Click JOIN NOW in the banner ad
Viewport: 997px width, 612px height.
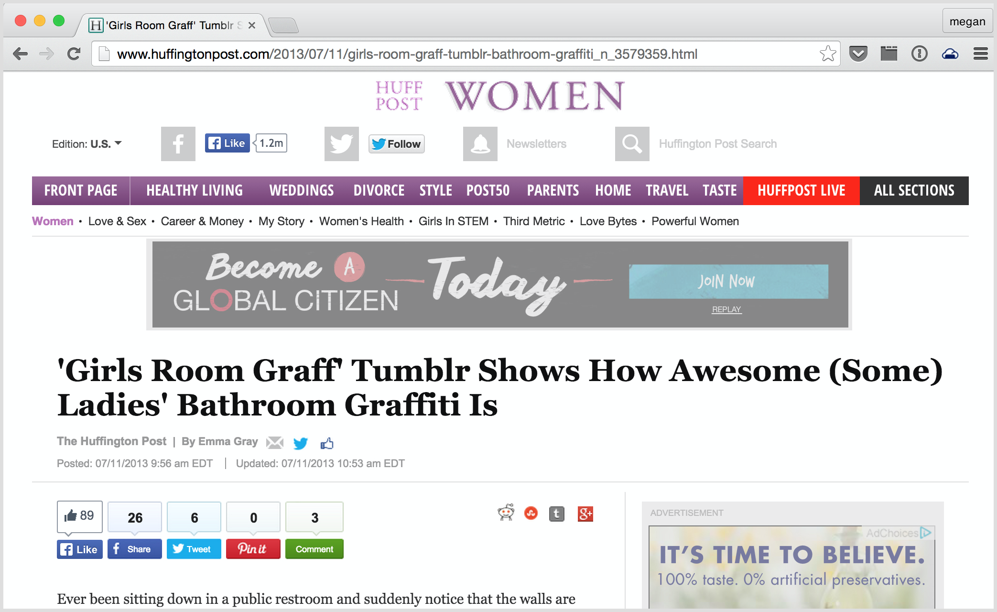[x=728, y=282]
